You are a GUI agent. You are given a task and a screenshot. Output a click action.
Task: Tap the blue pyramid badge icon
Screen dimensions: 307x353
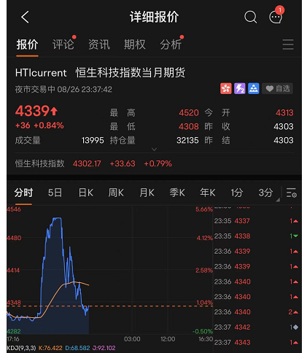[254, 88]
